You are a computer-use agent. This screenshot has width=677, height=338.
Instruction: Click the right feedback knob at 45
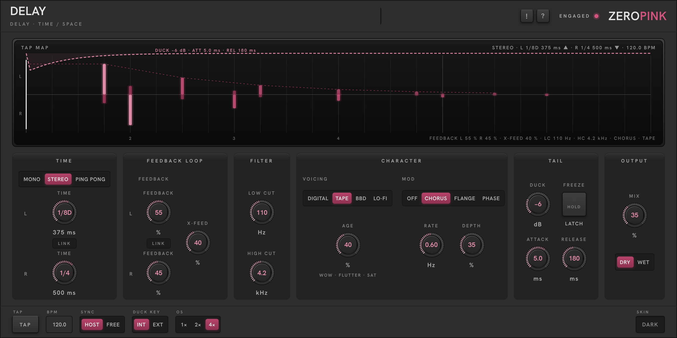click(158, 273)
